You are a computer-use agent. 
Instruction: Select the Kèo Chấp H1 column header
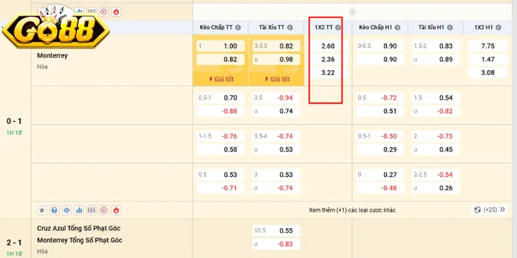pyautogui.click(x=375, y=28)
